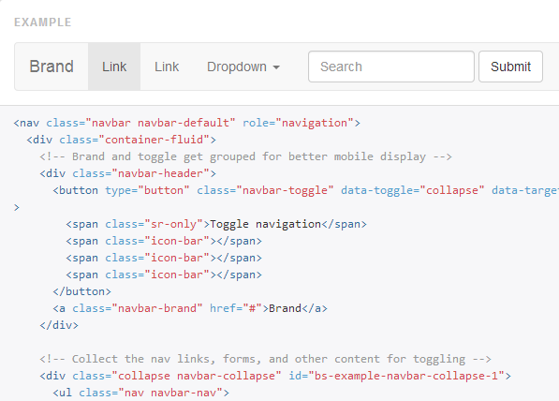The image size is (559, 401).
Task: Click the "navbar-brand" anchor code line
Action: 190,308
